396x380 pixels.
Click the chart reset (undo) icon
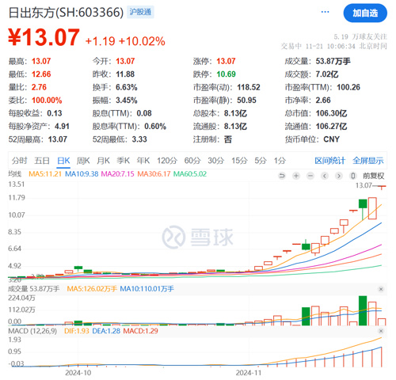pos(282,176)
